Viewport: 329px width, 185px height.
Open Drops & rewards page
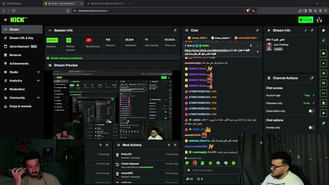click(x=22, y=106)
